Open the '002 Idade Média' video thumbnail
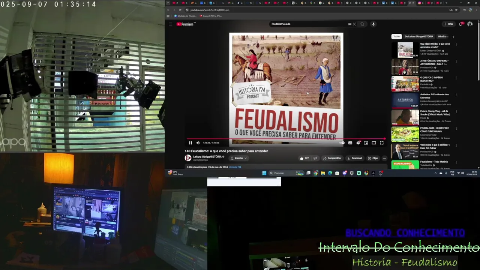 [x=405, y=50]
